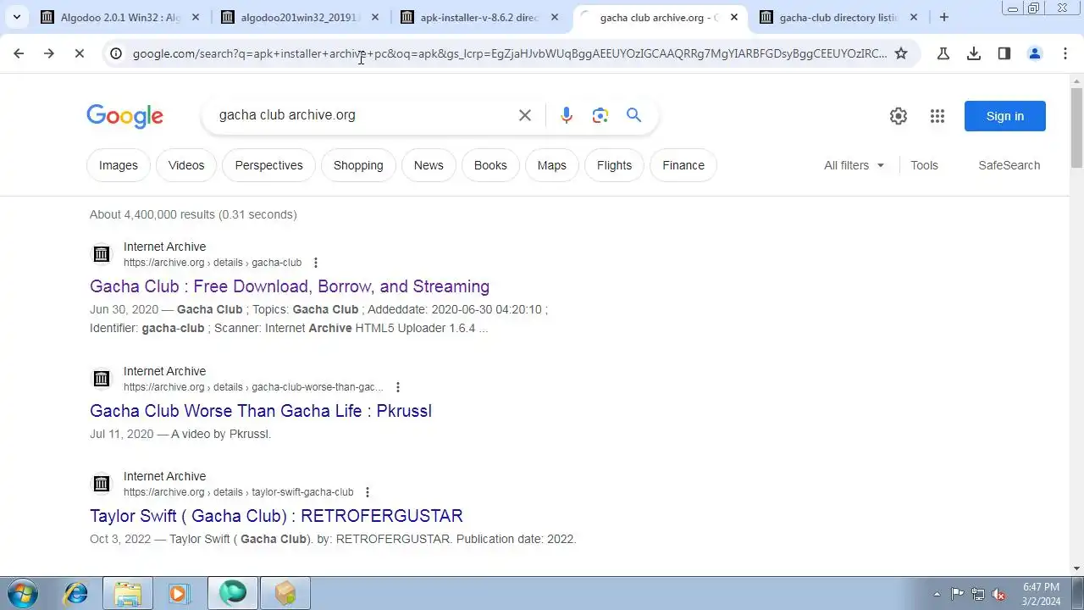Screen dimensions: 1084x610
Task: Go to the Google logo home
Action: (124, 116)
